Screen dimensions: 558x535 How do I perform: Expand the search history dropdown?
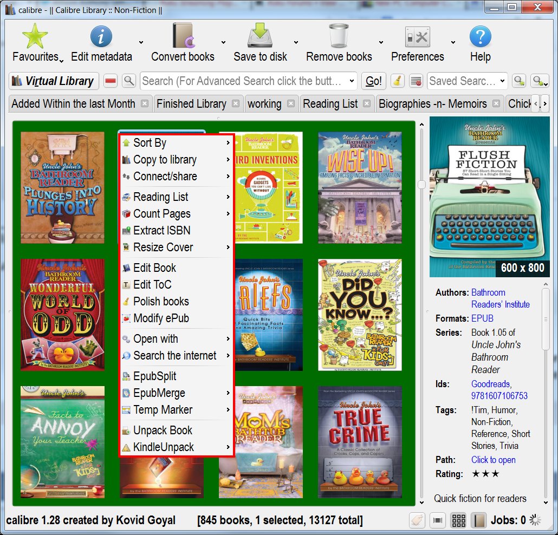point(352,81)
